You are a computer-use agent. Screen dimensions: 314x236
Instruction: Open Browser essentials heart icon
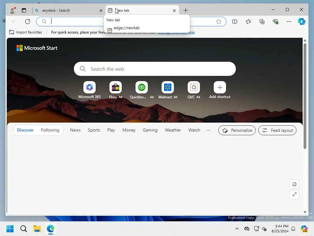pyautogui.click(x=276, y=22)
